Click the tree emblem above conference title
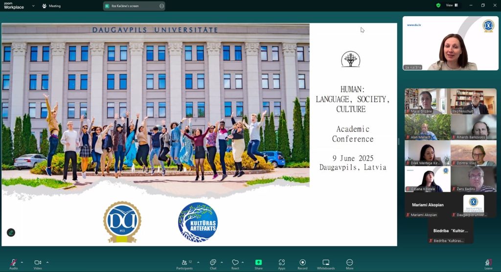The image size is (501, 272). 350,59
